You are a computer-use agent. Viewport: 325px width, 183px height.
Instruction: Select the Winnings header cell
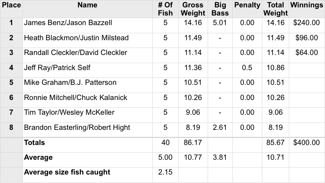pyautogui.click(x=306, y=5)
